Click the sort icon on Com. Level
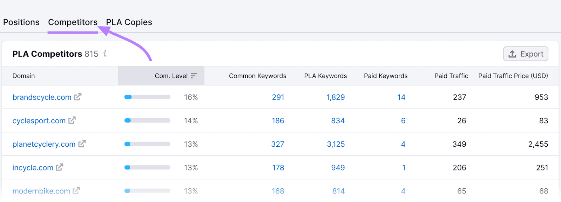 pos(194,76)
